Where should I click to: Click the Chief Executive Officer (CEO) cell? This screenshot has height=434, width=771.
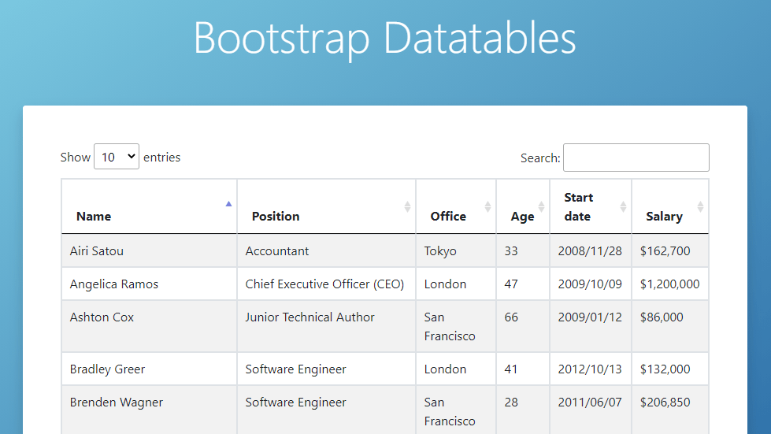click(x=324, y=284)
